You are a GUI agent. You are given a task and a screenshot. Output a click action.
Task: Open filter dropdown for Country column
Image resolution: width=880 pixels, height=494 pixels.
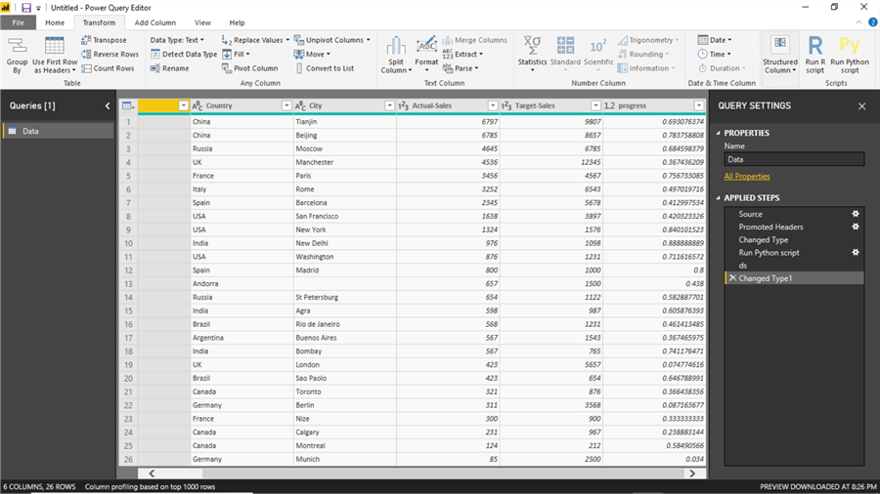tap(286, 105)
